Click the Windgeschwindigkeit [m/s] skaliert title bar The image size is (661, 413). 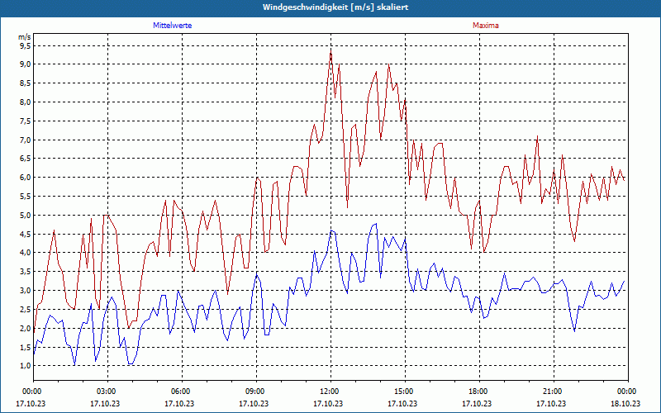click(330, 7)
